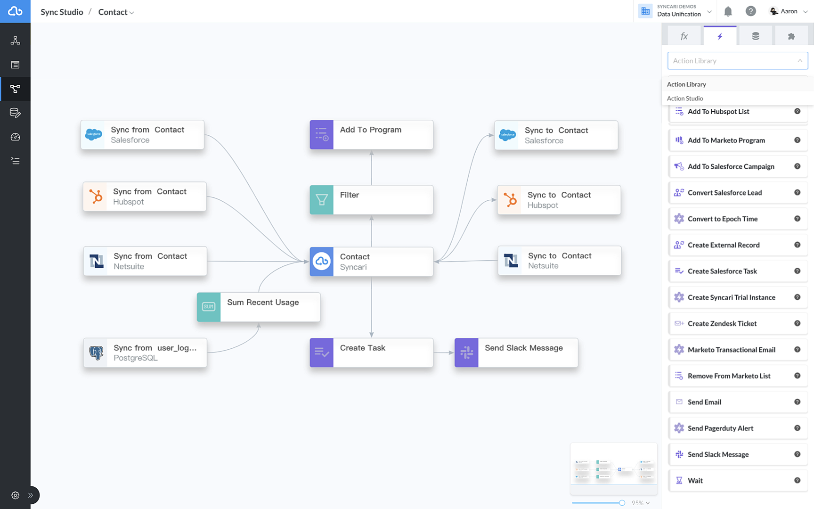
Task: Click the Create Task node icon
Action: tap(322, 353)
